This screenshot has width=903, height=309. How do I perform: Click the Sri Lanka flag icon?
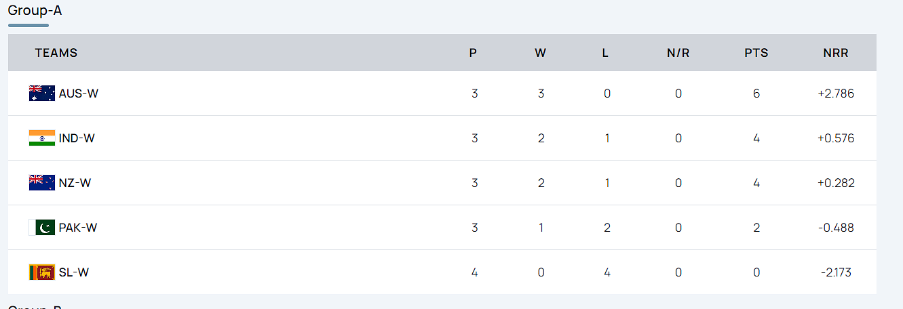pos(41,272)
